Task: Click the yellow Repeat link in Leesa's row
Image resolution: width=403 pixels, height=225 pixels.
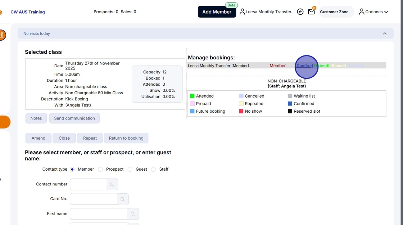Action: tap(338, 66)
